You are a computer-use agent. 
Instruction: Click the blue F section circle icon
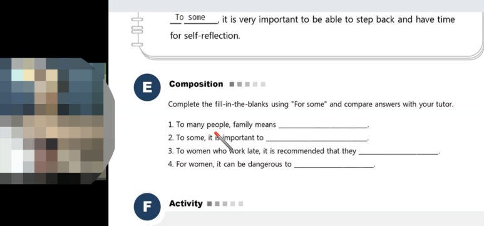(147, 207)
